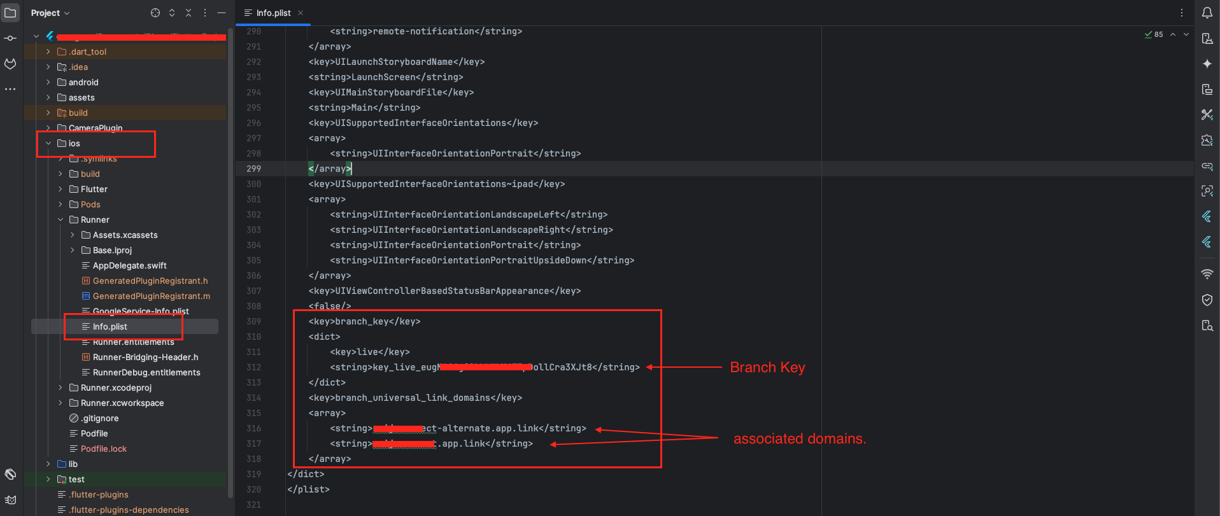Viewport: 1220px width, 516px height.
Task: Expand the Base.lproj folder
Action: click(x=73, y=250)
